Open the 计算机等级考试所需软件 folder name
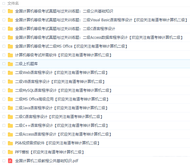The width and height of the screenshot is (190, 165). coord(63,55)
